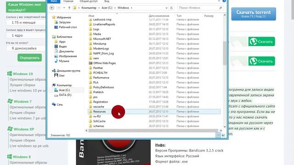The height and width of the screenshot is (165, 294).
Task: Switch to details view icon
Action: point(218,135)
